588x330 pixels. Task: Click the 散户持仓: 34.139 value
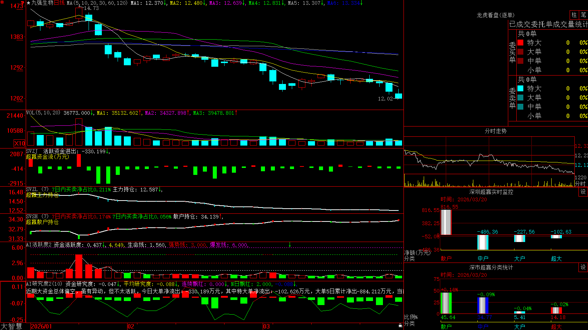point(196,217)
